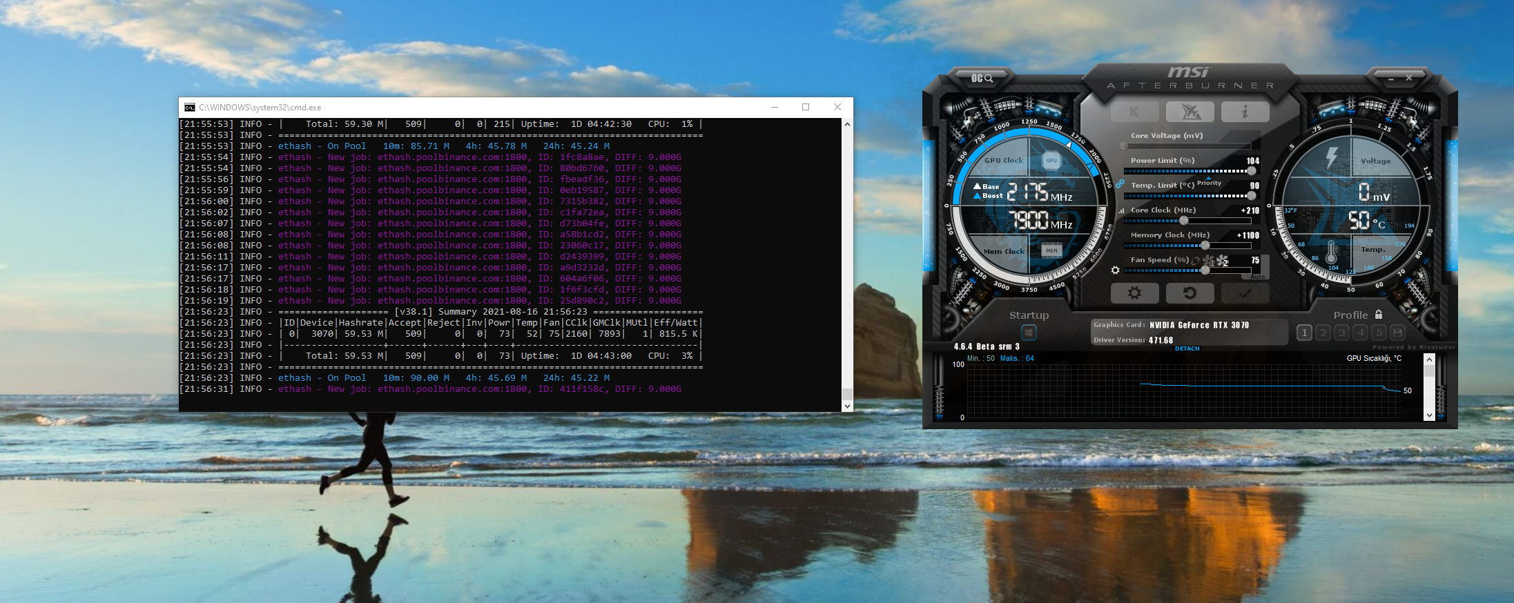
Task: Click the jet-plane overclocking icon button
Action: 1190,112
